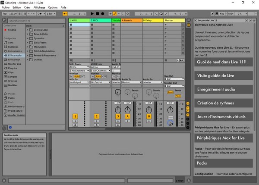Open the 1 Bar quantization dropdown

point(51,14)
